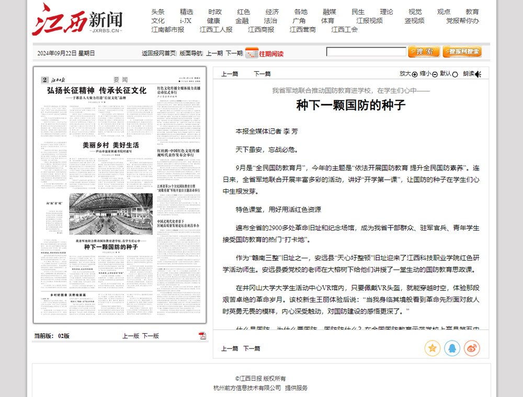Shrink text with 缩小 minus icon
The width and height of the screenshot is (523, 397).
[x=435, y=74]
